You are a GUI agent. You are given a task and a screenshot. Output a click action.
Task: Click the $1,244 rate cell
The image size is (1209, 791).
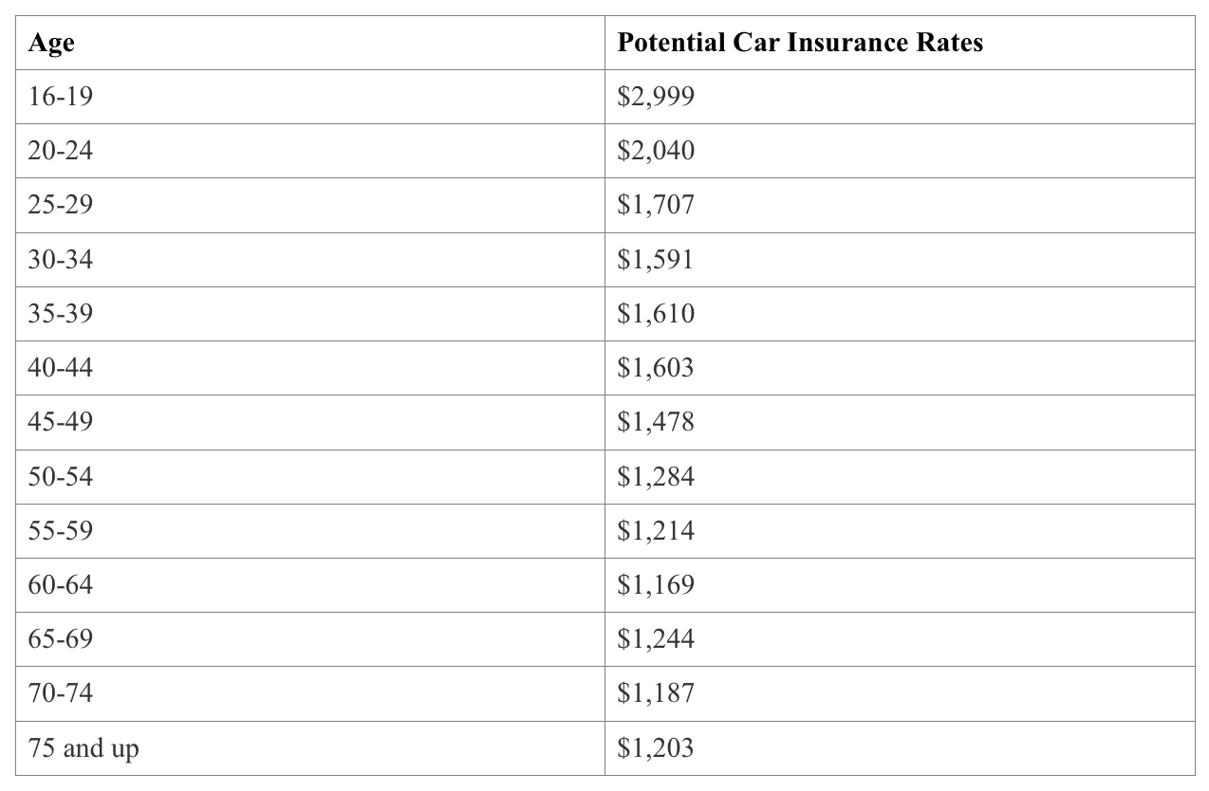point(655,639)
